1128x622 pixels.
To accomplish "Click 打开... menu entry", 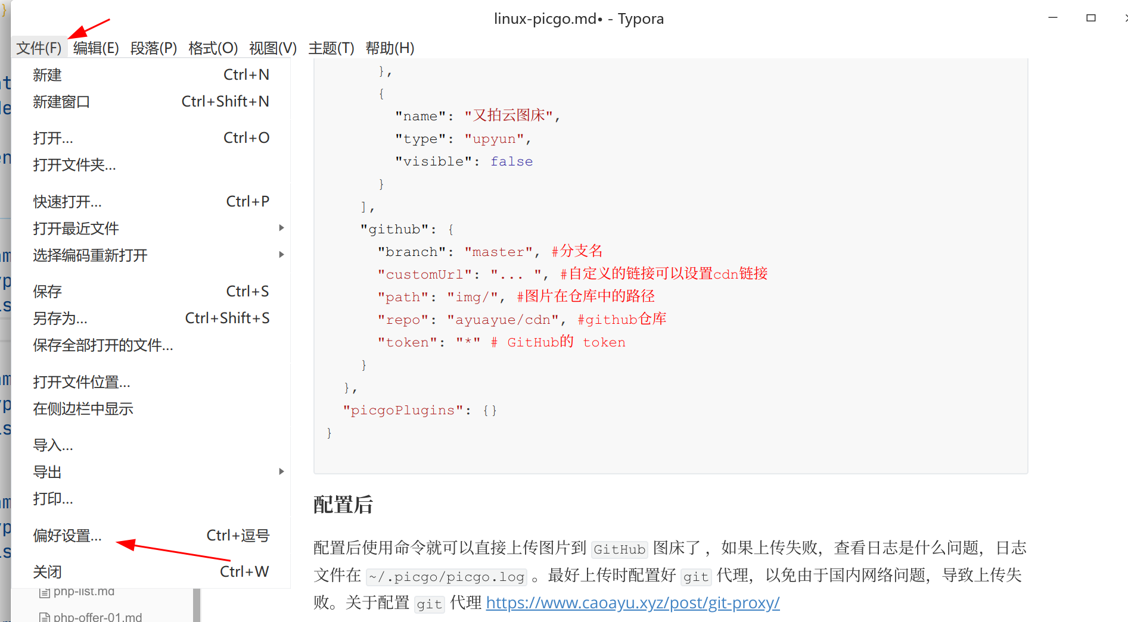I will point(151,138).
